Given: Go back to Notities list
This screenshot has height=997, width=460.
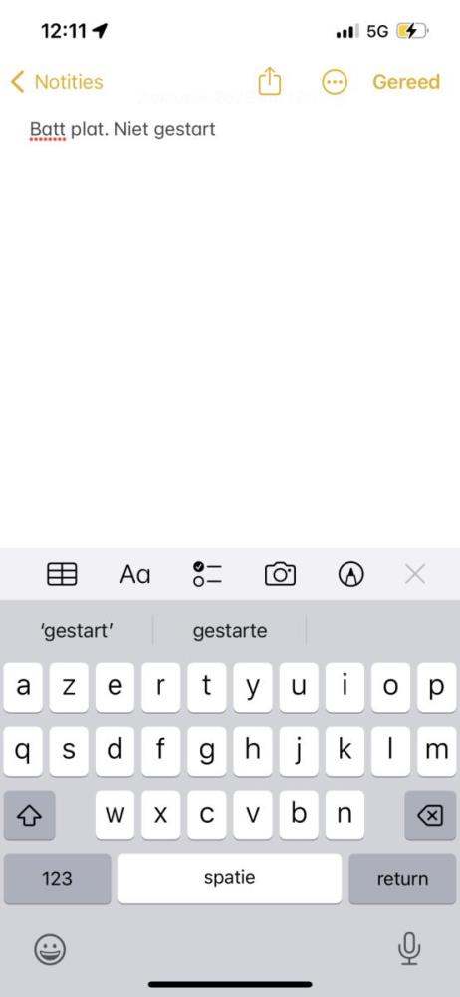Looking at the screenshot, I should pyautogui.click(x=57, y=82).
